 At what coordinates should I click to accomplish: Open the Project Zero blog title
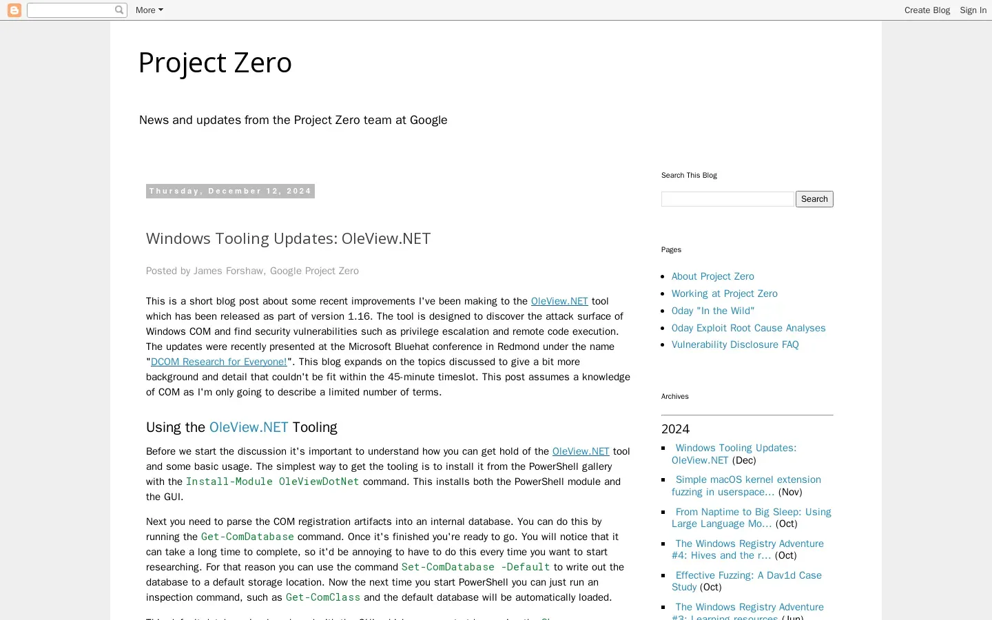(x=215, y=63)
